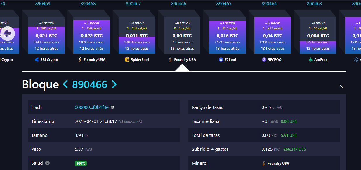
Task: Click the F2Pool pool icon
Action: 221,60
